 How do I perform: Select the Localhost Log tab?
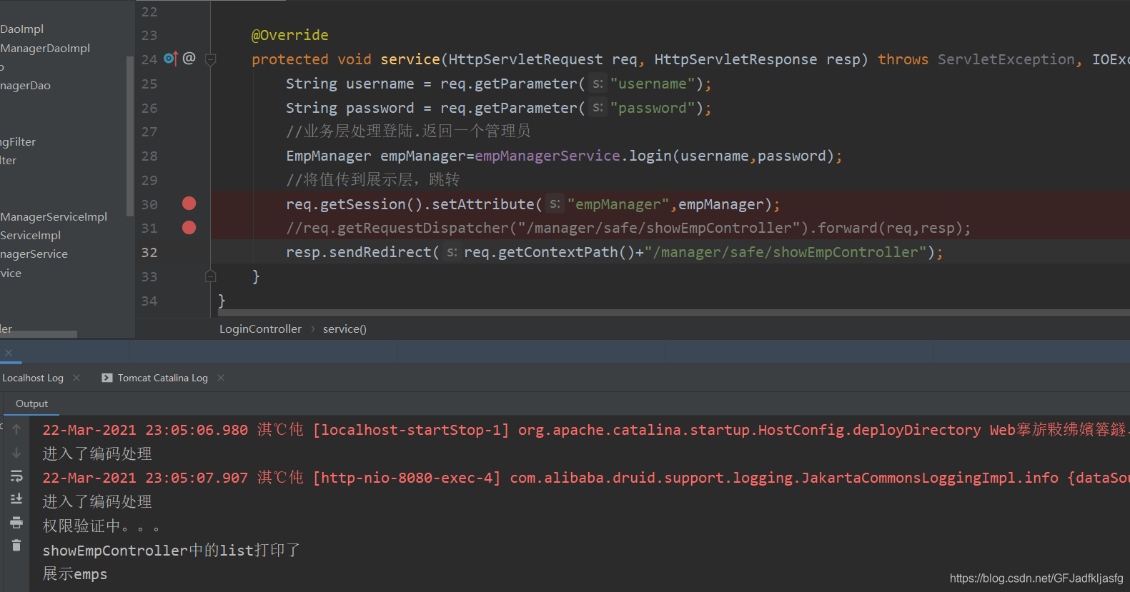pos(32,378)
